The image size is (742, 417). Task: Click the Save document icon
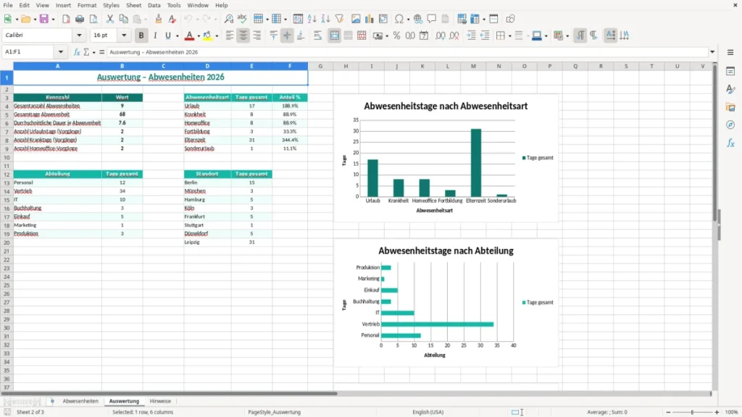click(44, 19)
